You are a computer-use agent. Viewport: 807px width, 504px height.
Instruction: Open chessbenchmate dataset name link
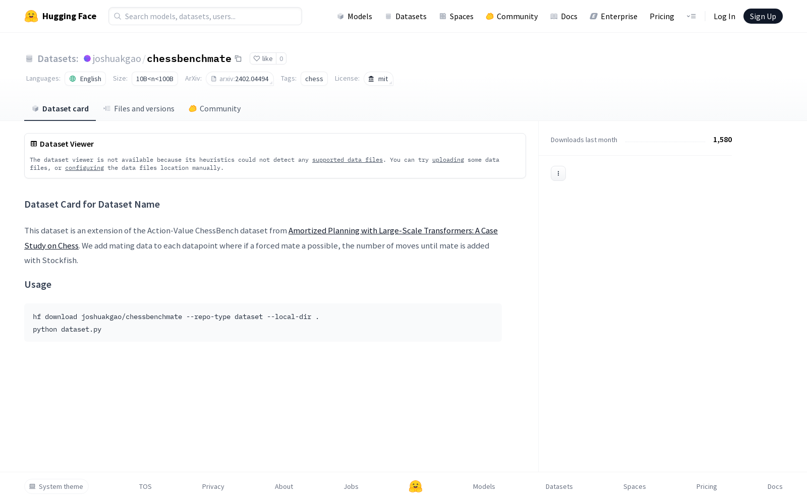[x=189, y=58]
